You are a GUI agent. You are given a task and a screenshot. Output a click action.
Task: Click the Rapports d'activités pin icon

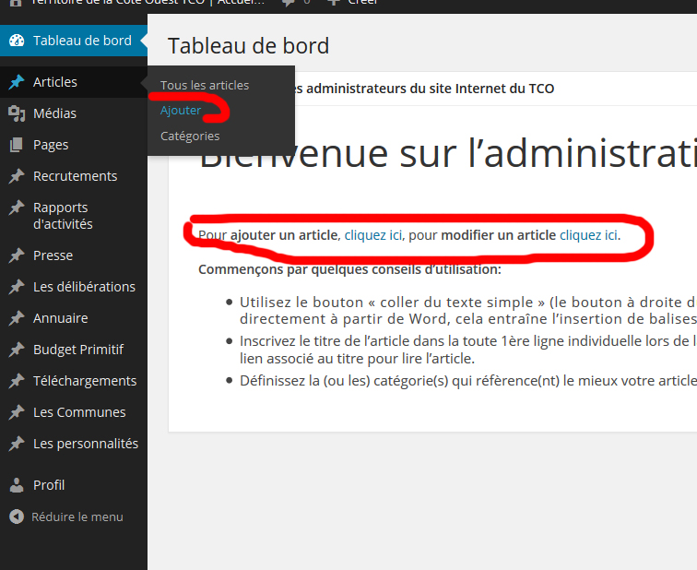pos(17,208)
